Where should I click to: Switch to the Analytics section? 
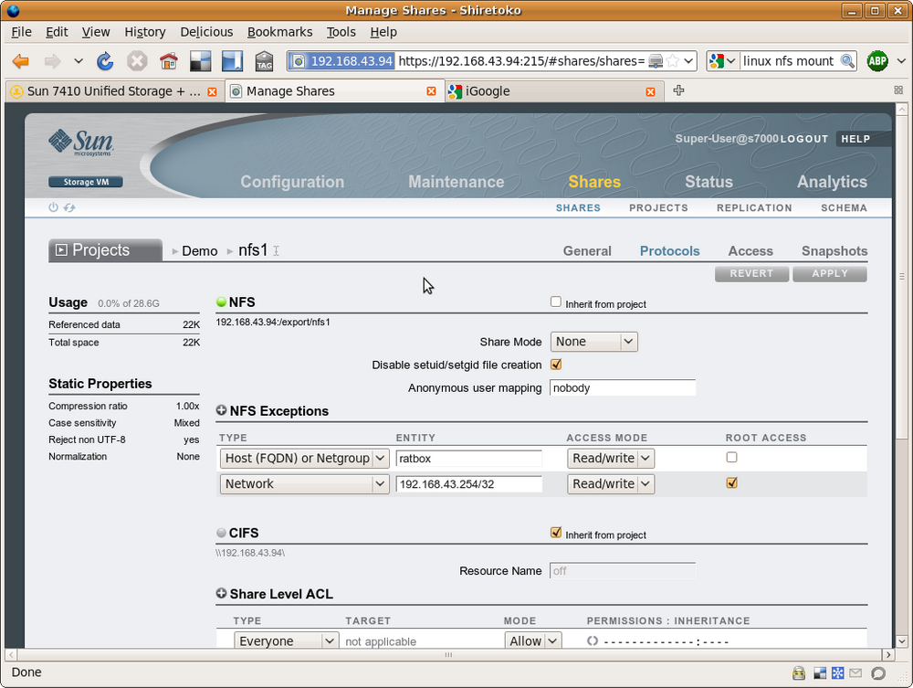pos(832,182)
